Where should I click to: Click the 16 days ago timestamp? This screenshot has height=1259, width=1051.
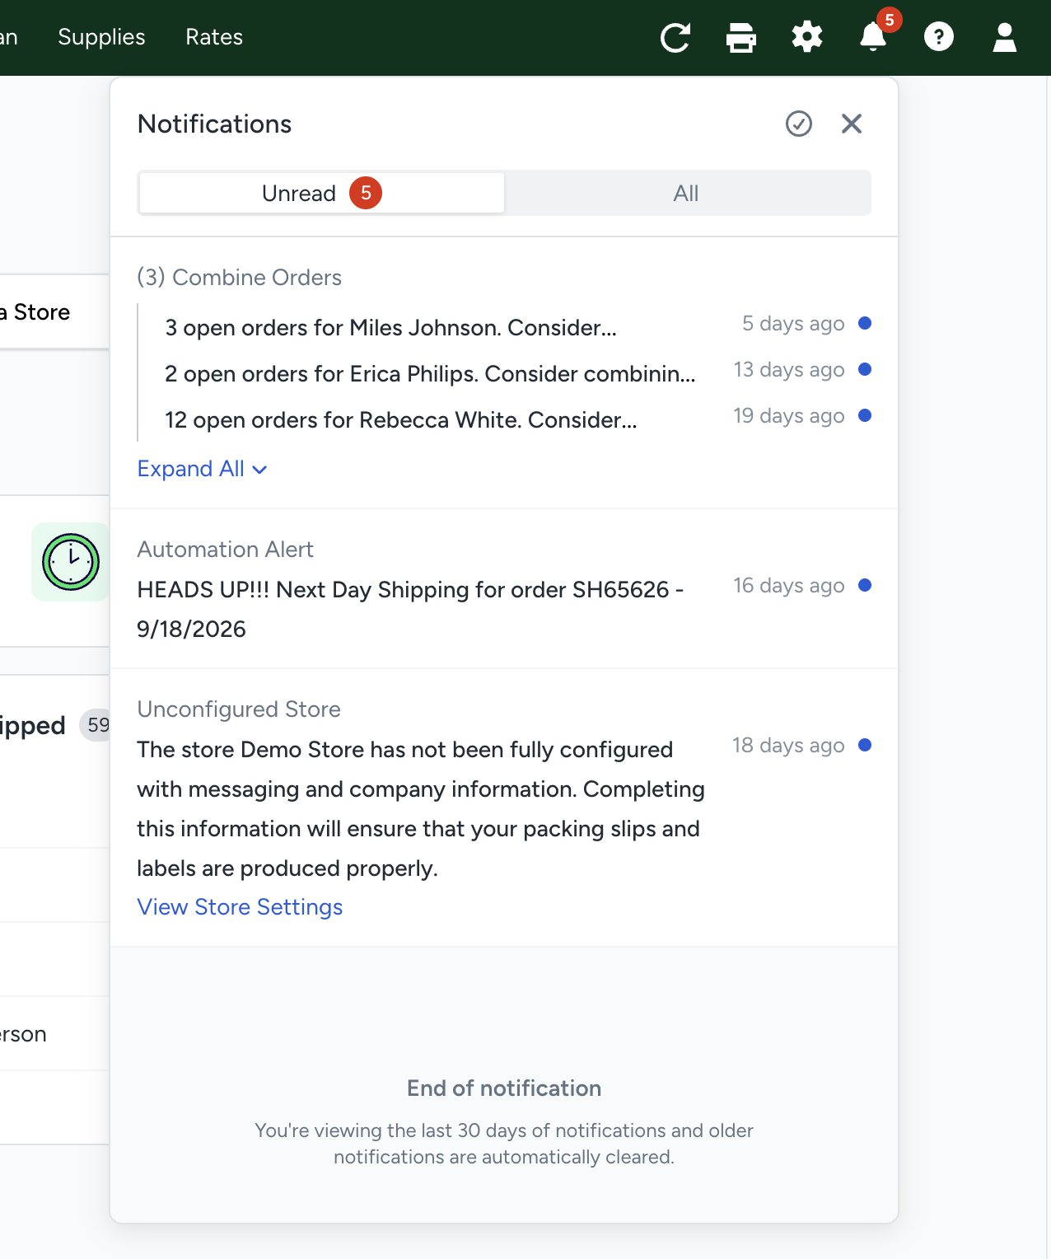[789, 586]
